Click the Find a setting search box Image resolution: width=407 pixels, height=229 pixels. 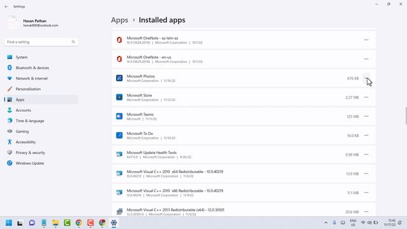41,42
